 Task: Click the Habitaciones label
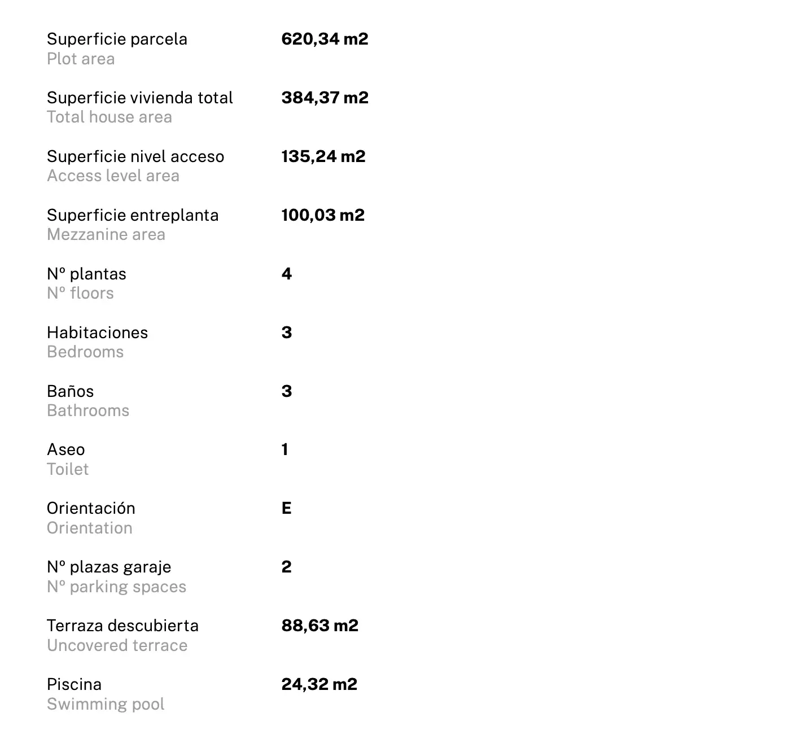(x=97, y=333)
